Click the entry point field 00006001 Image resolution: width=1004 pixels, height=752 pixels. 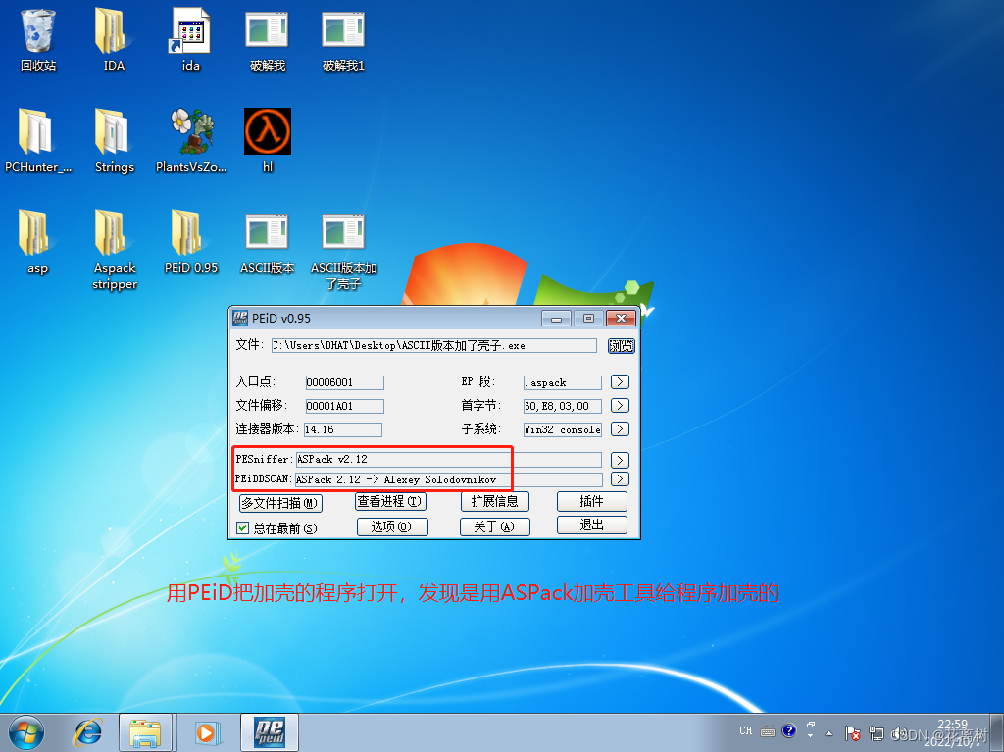[x=344, y=382]
